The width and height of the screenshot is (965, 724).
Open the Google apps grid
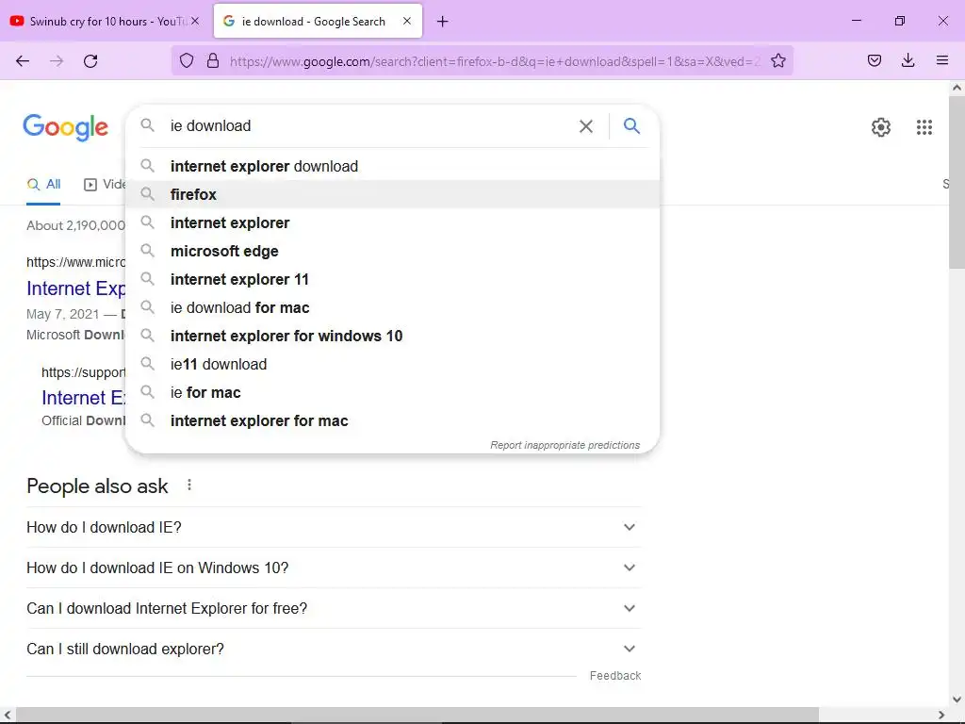point(924,127)
